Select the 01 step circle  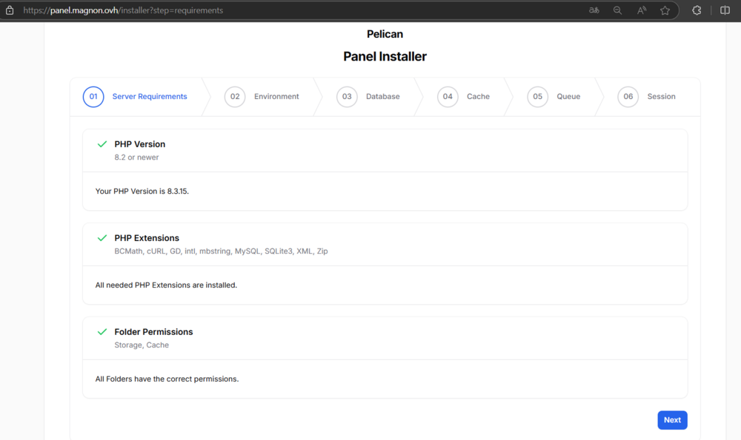93,97
